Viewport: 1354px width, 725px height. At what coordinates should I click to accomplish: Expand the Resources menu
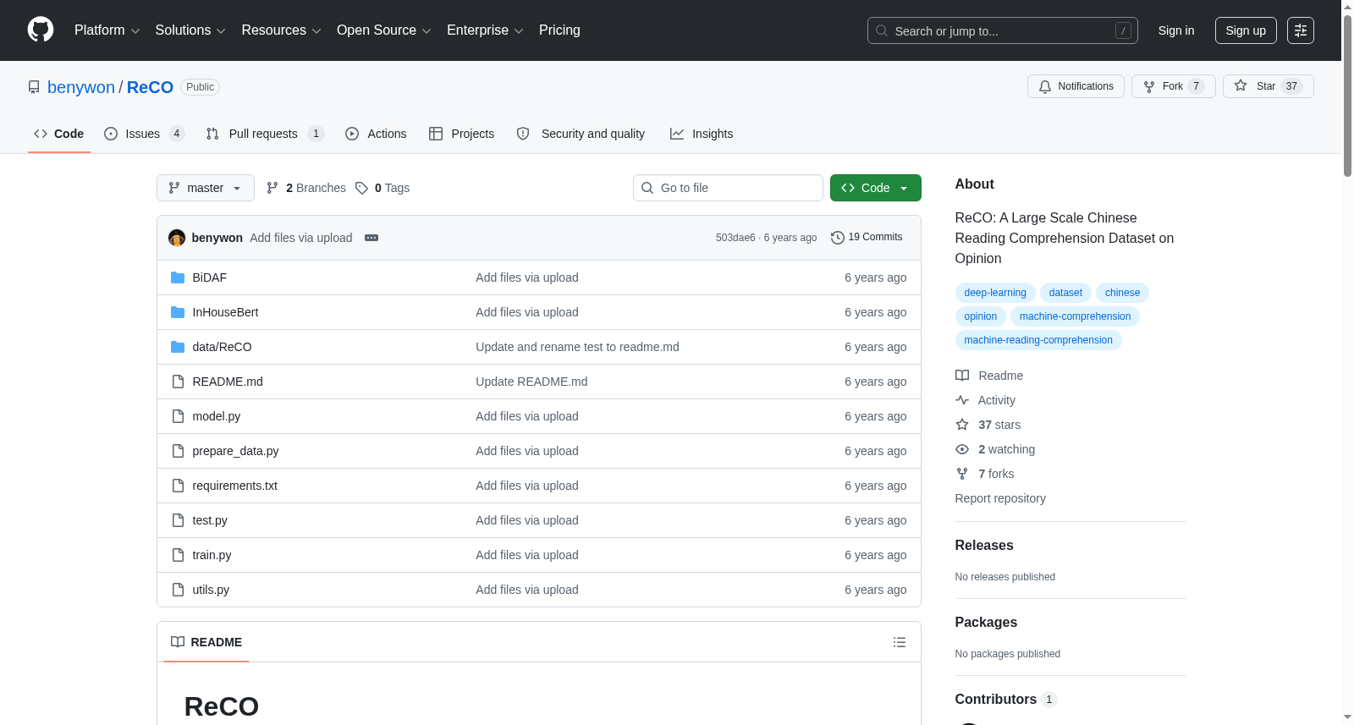pyautogui.click(x=281, y=30)
